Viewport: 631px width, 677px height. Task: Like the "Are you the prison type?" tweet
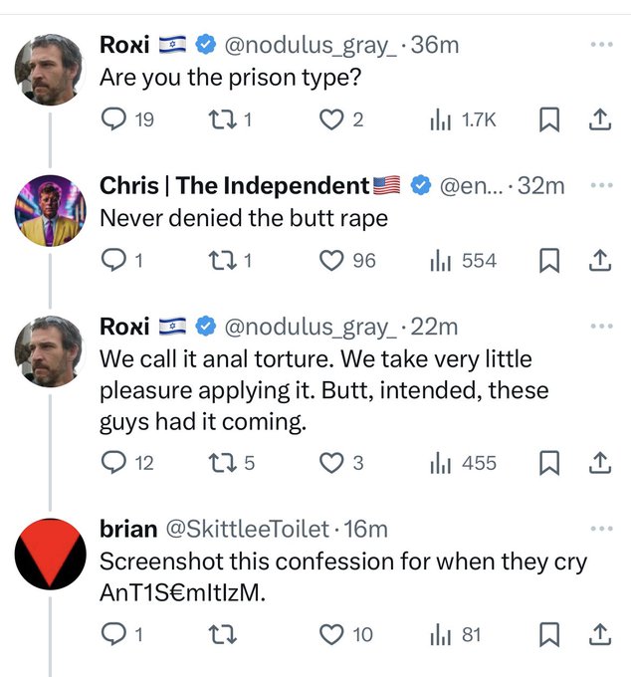pos(330,120)
